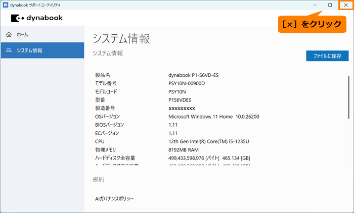354x213 pixels.
Task: Open the ホーム page from the sidebar
Action: pyautogui.click(x=23, y=35)
